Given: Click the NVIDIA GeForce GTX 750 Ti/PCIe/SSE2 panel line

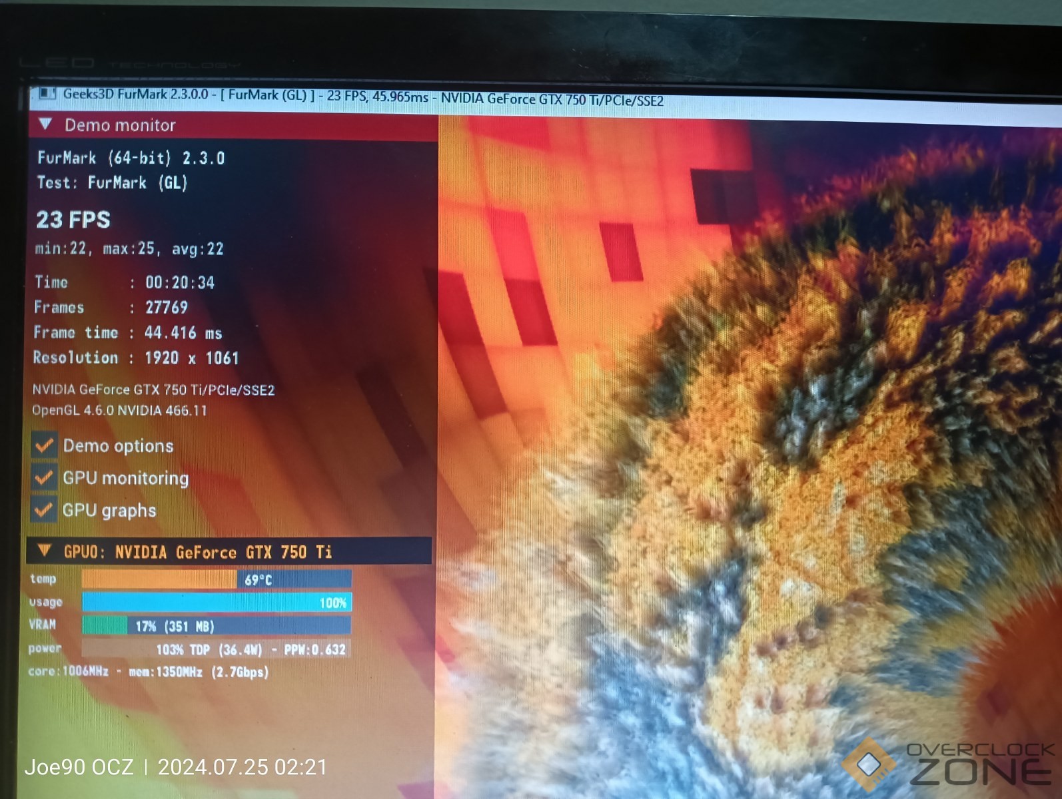Looking at the screenshot, I should [153, 390].
